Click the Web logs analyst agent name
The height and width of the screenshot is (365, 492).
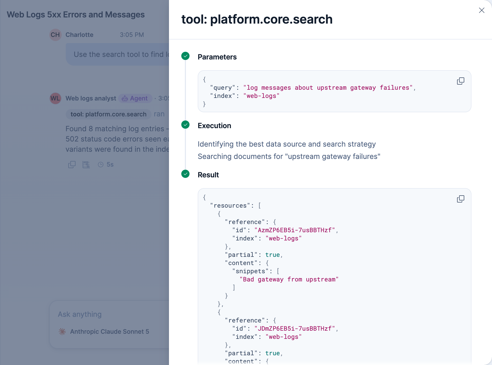pyautogui.click(x=91, y=98)
